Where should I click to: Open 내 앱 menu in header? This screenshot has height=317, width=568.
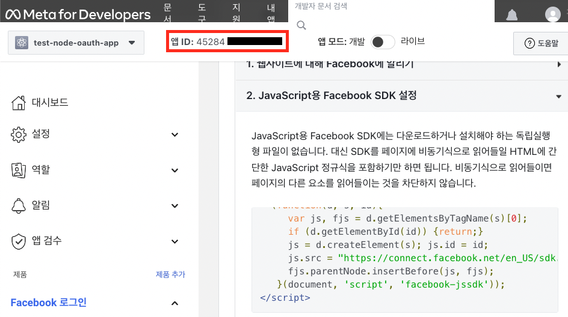pos(271,13)
